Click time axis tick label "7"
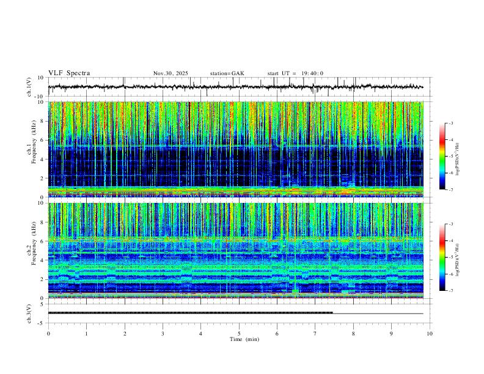Viewport: 484px width, 374px height. pos(315,334)
